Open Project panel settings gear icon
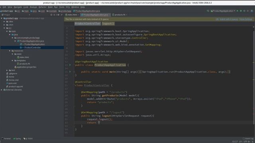 pos(58,15)
